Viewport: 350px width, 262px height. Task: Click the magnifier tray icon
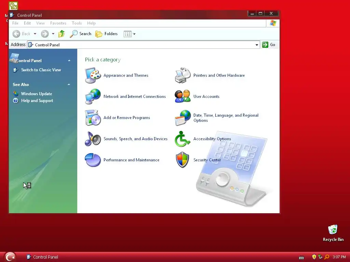(327, 257)
